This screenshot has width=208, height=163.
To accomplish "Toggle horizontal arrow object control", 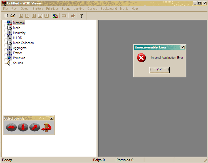I will [11, 128].
